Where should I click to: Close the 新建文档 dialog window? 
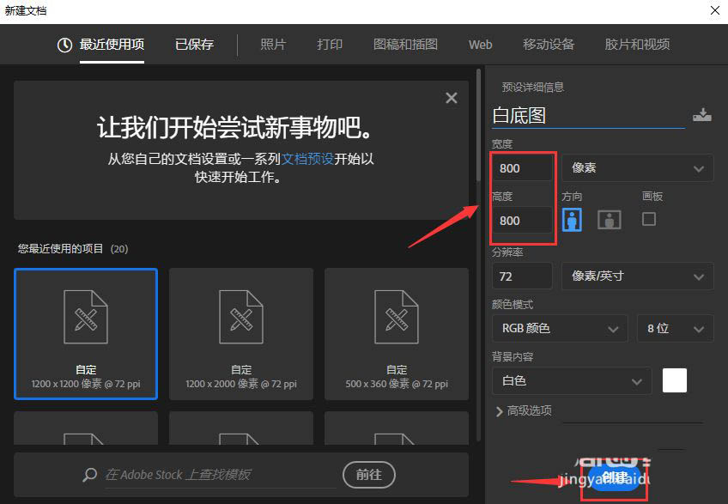point(715,10)
